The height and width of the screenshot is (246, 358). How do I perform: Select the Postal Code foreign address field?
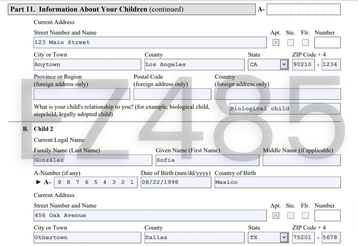pos(172,94)
